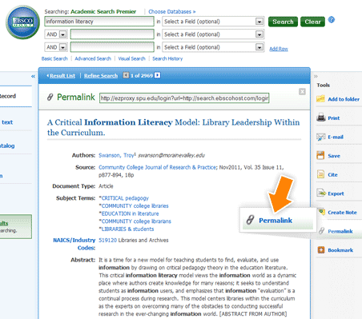The height and width of the screenshot is (319, 362).
Task: Click the Export icon
Action: (321, 193)
